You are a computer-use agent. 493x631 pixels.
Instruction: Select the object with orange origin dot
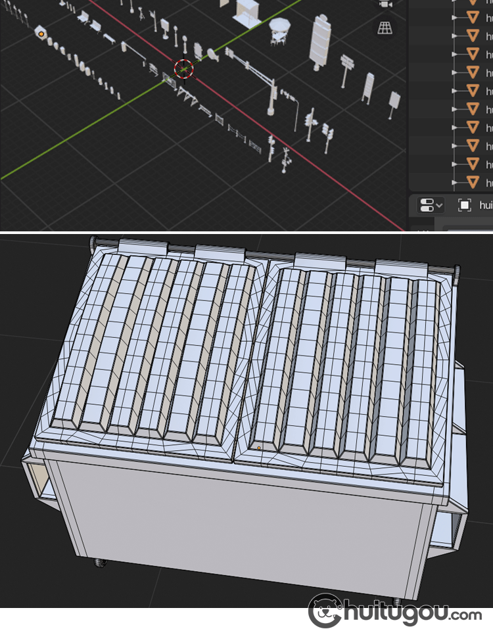tap(41, 34)
